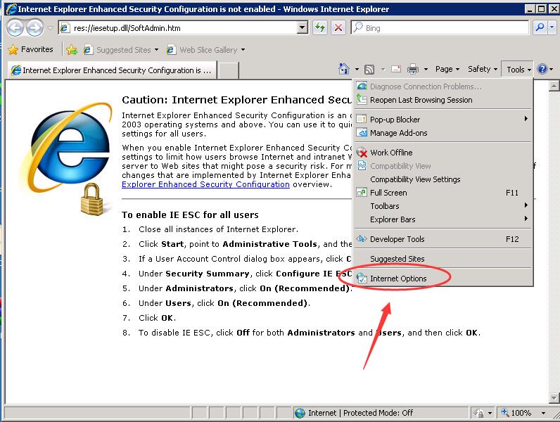
Task: Click Internet Protected Mode status zone
Action: (381, 413)
